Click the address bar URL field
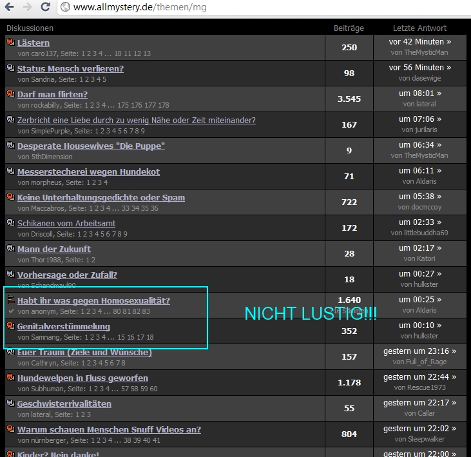The width and height of the screenshot is (471, 457). click(264, 7)
